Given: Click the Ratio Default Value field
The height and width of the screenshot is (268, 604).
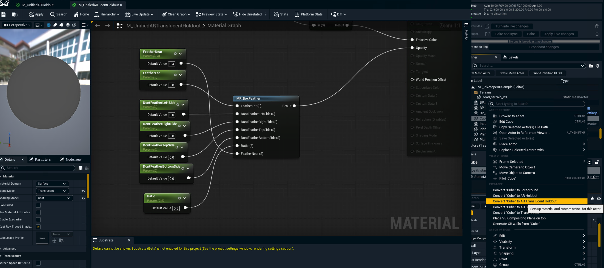Looking at the screenshot, I should (176, 209).
